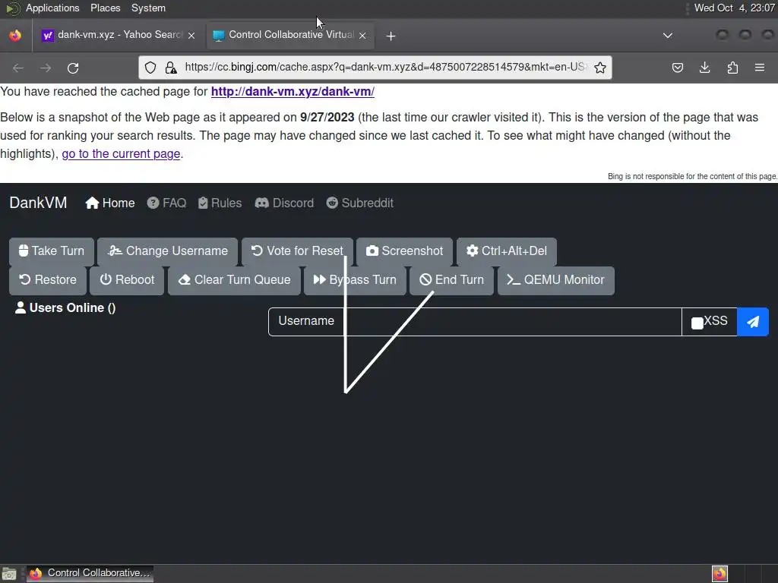This screenshot has width=778, height=583.
Task: Close the Control Collaborative Virtual tab
Action: coord(362,36)
